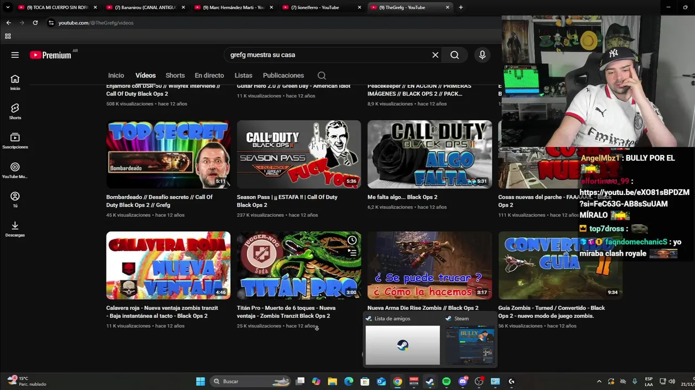
Task: Open the Titán Pro Jugger-Nog thumbnail
Action: coord(299,265)
